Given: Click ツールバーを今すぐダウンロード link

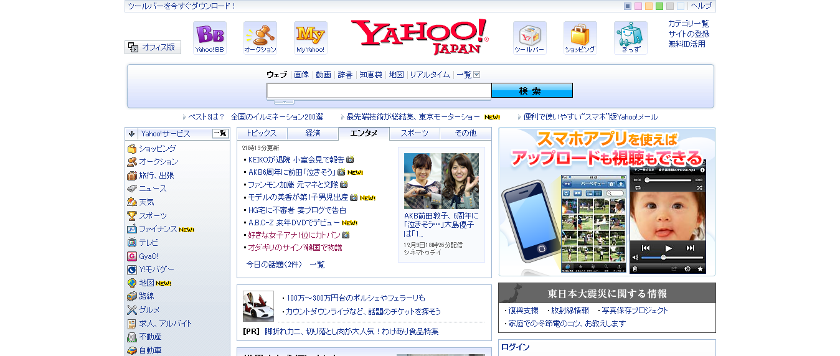Looking at the screenshot, I should (182, 6).
